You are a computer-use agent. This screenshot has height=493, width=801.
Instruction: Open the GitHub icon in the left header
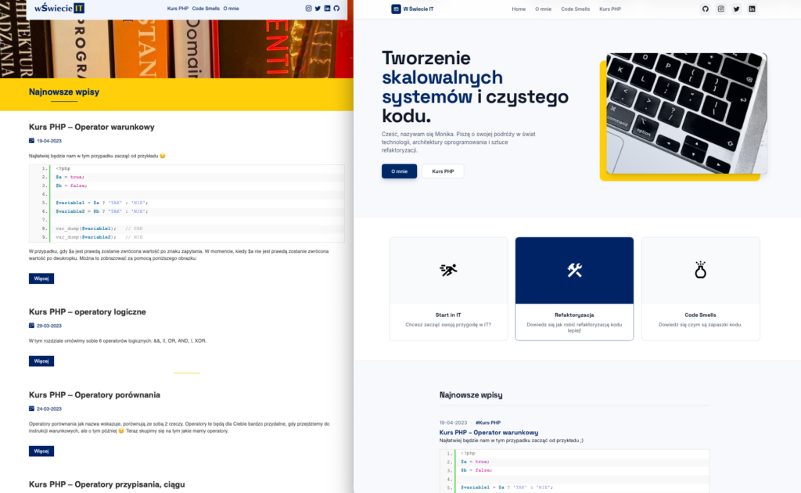[336, 8]
